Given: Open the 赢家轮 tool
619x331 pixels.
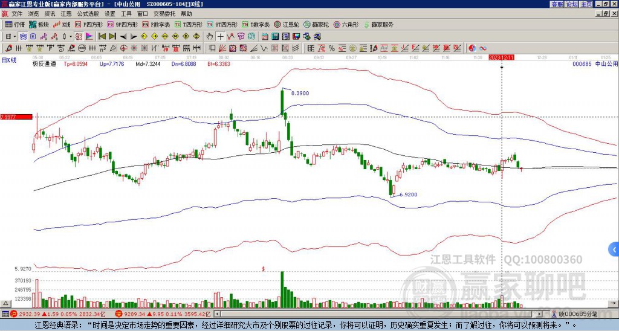Looking at the screenshot, I should 316,24.
